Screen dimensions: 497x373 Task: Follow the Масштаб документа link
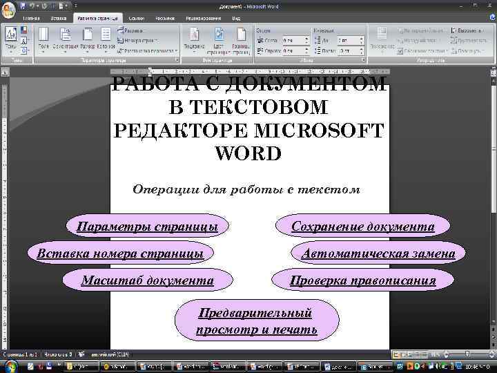(x=148, y=280)
